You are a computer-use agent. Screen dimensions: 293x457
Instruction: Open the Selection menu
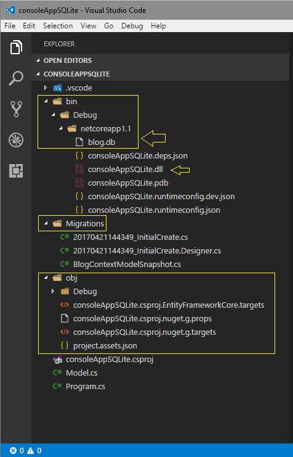click(x=58, y=26)
